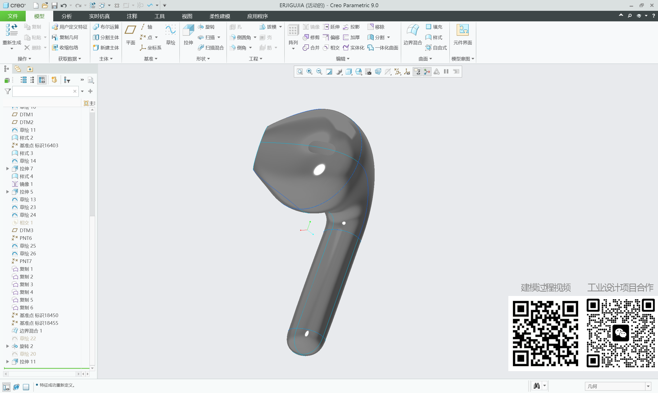
Task: Select the 拉伸 (Extrude) tool
Action: pos(188,34)
